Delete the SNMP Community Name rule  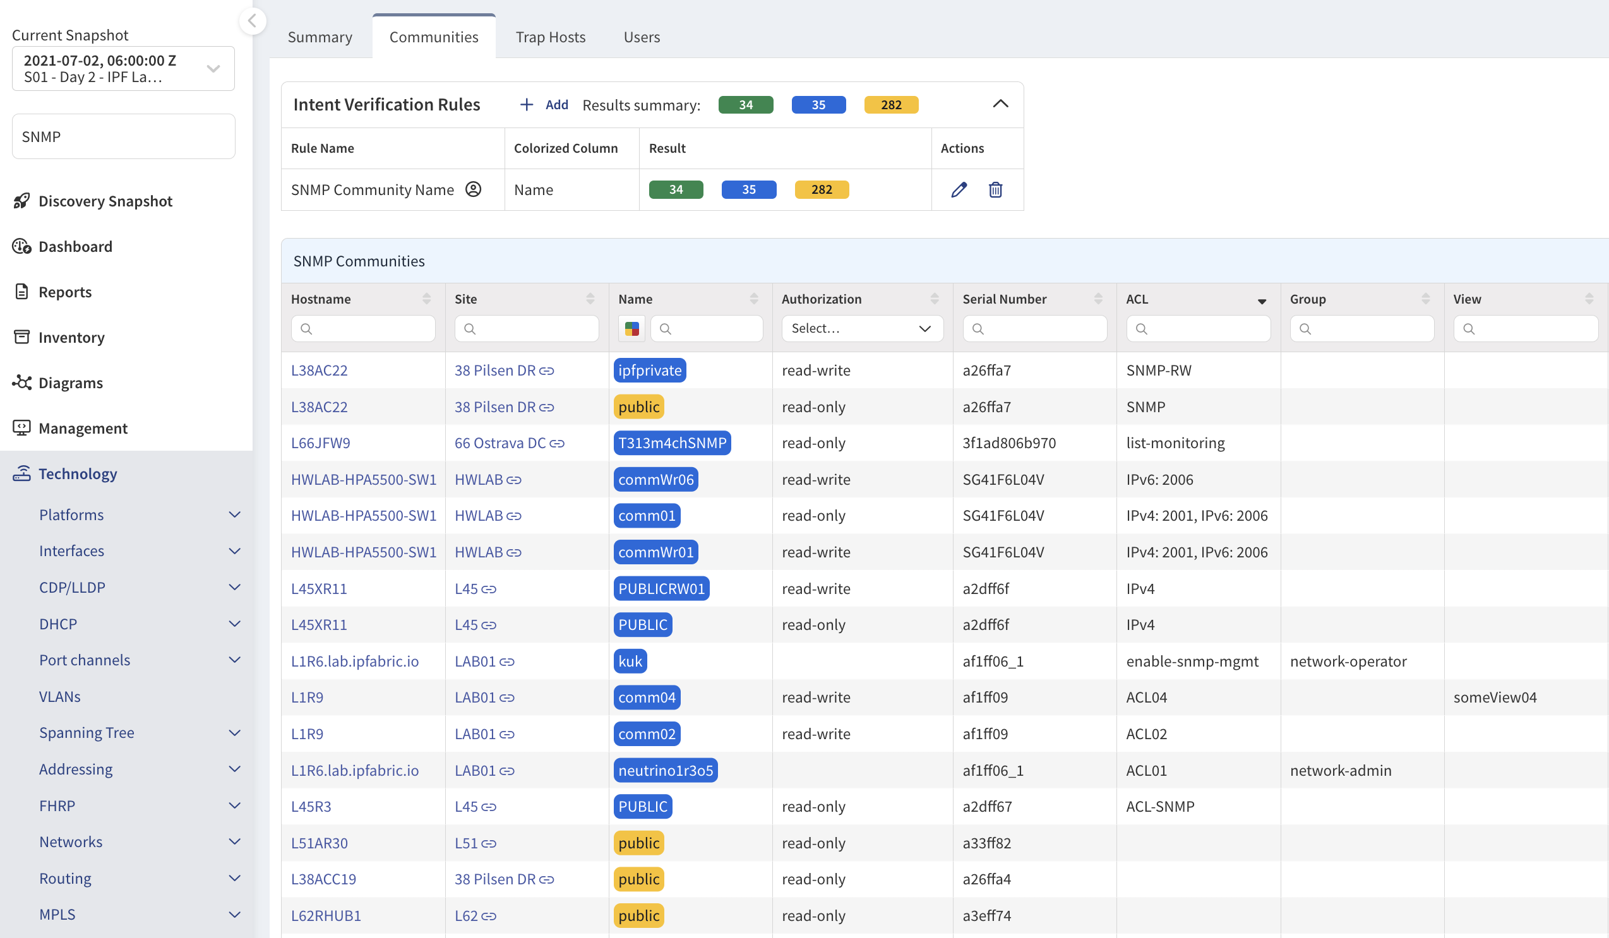[995, 189]
